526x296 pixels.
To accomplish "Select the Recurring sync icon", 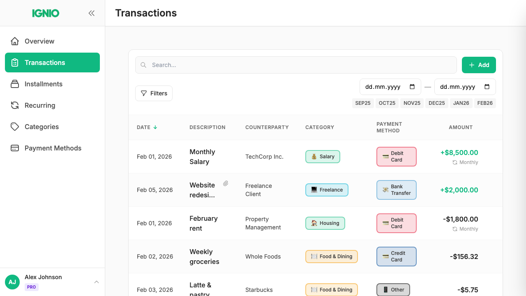I will (x=15, y=105).
